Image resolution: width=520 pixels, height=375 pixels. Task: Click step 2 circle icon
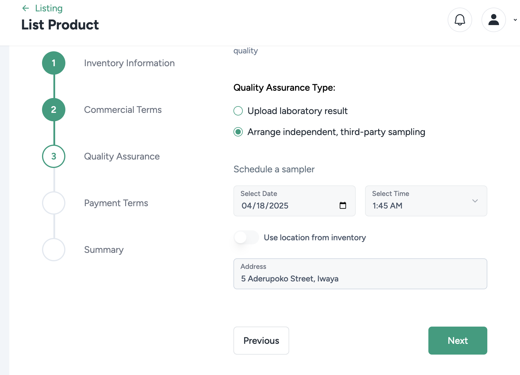pos(54,110)
